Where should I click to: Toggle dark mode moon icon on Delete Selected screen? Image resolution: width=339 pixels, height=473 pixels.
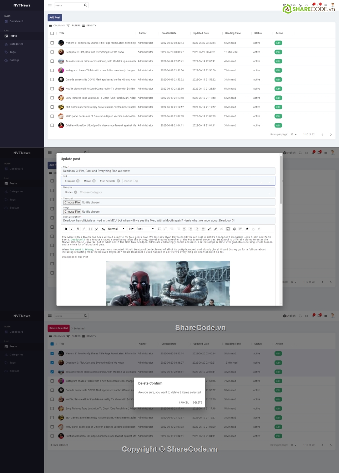(300, 316)
